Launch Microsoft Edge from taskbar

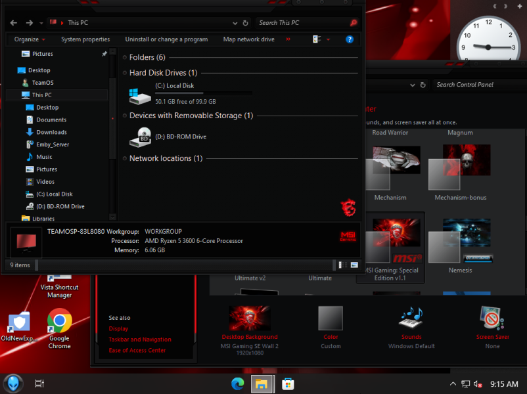(238, 383)
